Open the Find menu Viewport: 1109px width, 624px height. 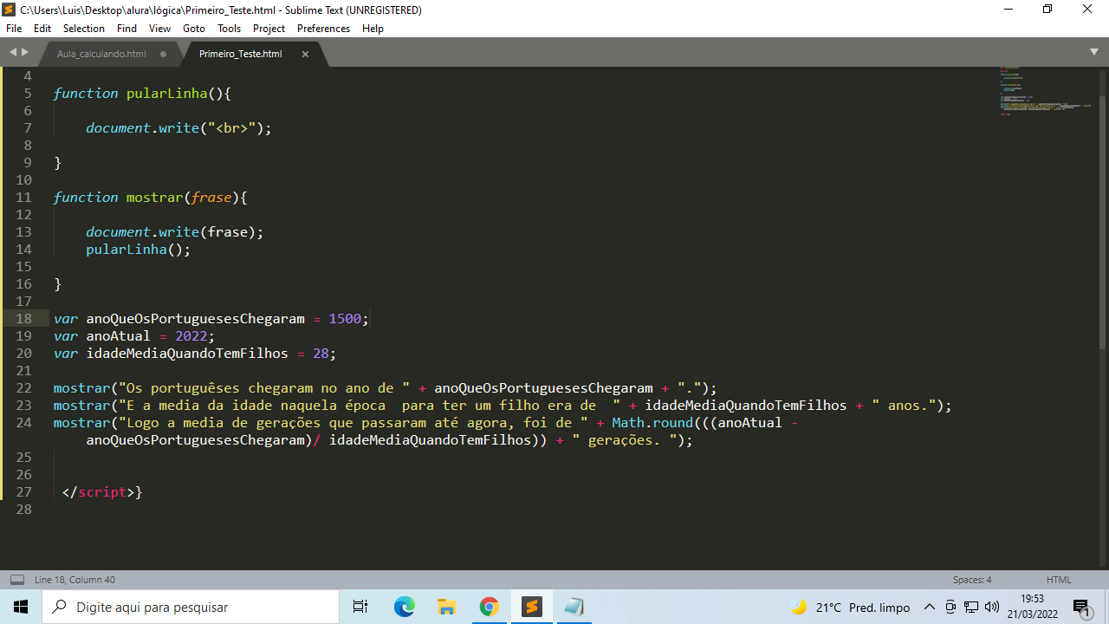coord(126,28)
